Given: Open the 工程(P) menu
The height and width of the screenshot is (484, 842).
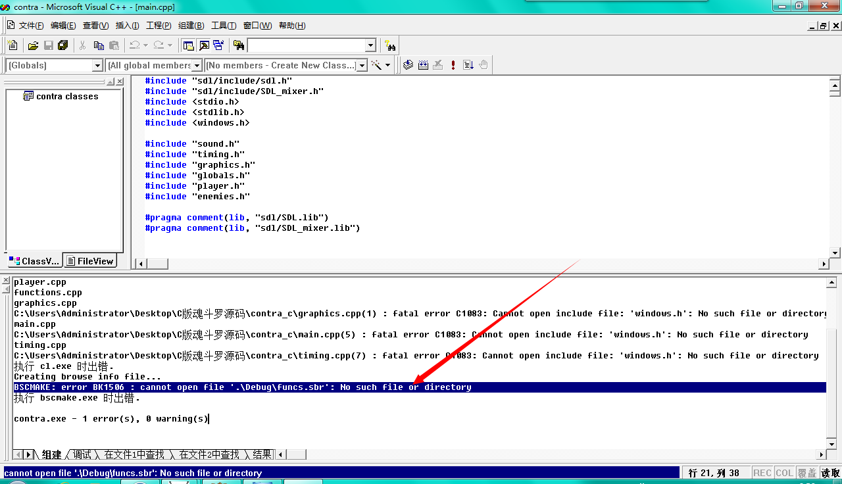Looking at the screenshot, I should pos(159,25).
